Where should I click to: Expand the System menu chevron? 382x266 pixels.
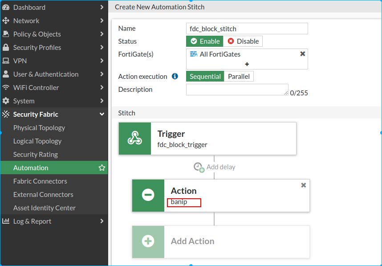click(102, 101)
